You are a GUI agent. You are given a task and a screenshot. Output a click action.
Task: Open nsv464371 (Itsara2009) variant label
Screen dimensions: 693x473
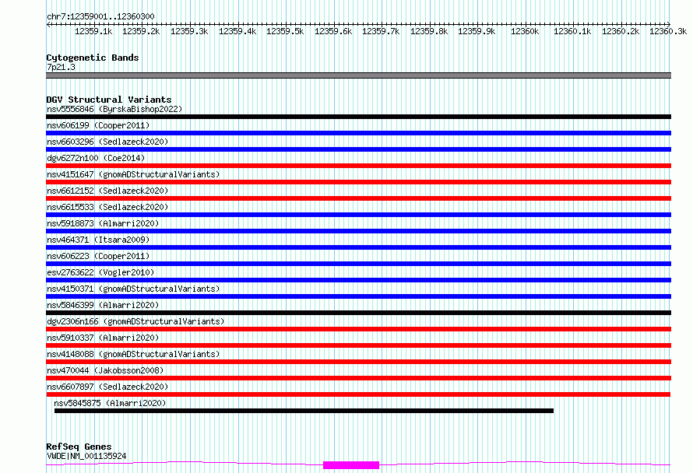98,240
